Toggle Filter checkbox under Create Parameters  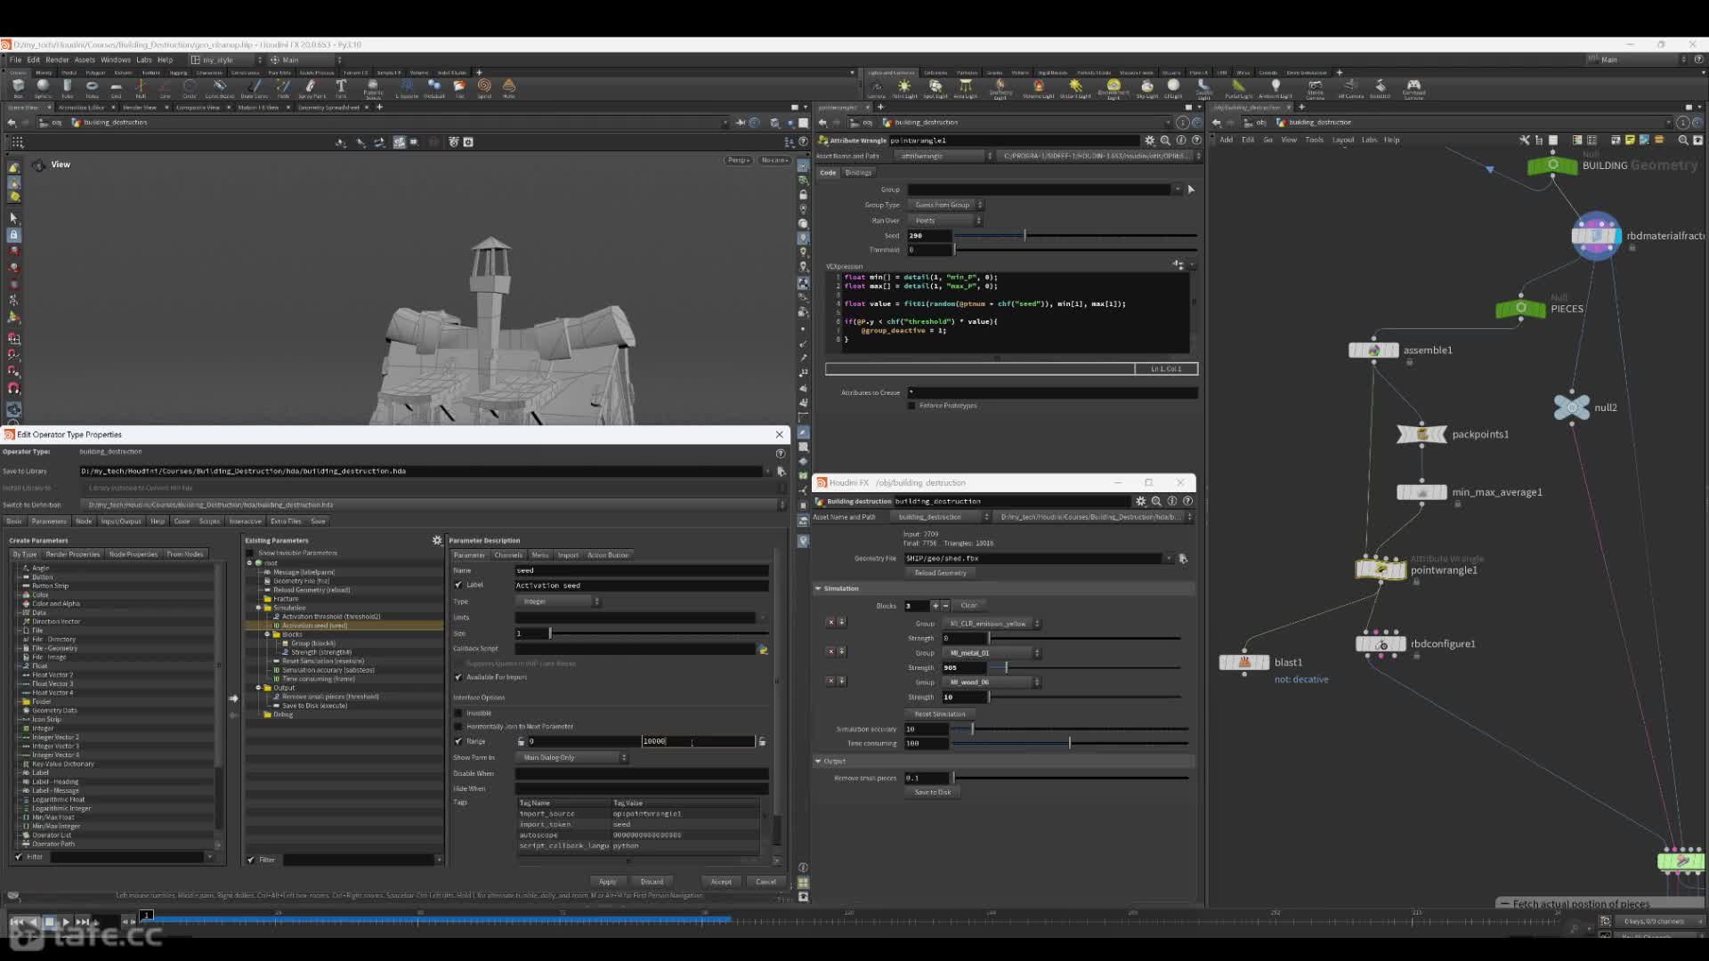click(19, 857)
